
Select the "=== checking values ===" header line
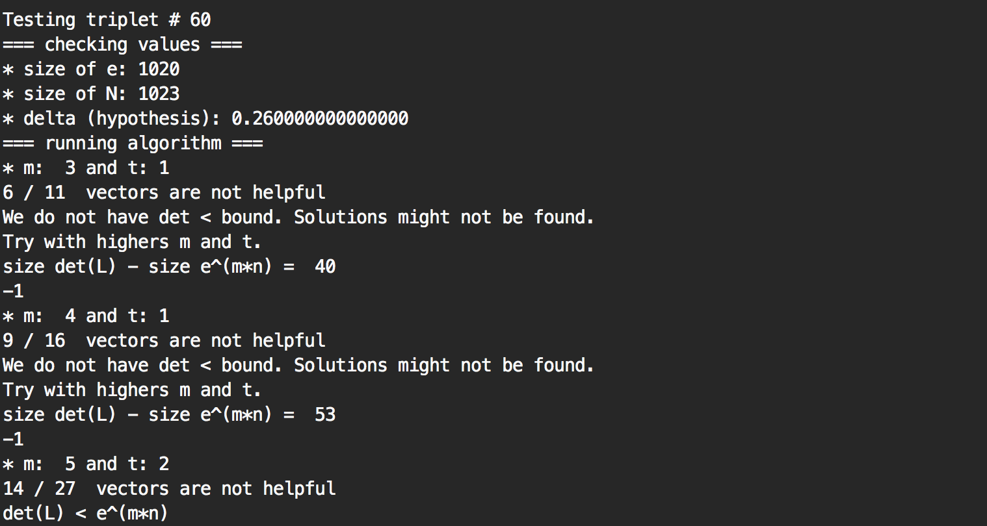(122, 44)
